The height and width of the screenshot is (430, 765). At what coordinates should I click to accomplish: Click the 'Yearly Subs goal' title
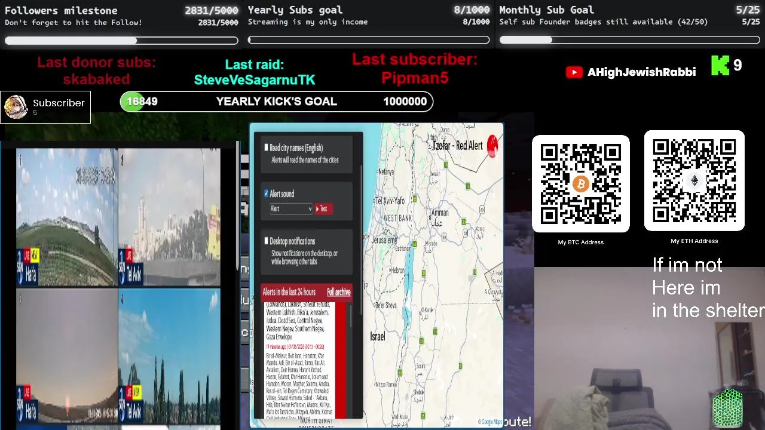[295, 10]
